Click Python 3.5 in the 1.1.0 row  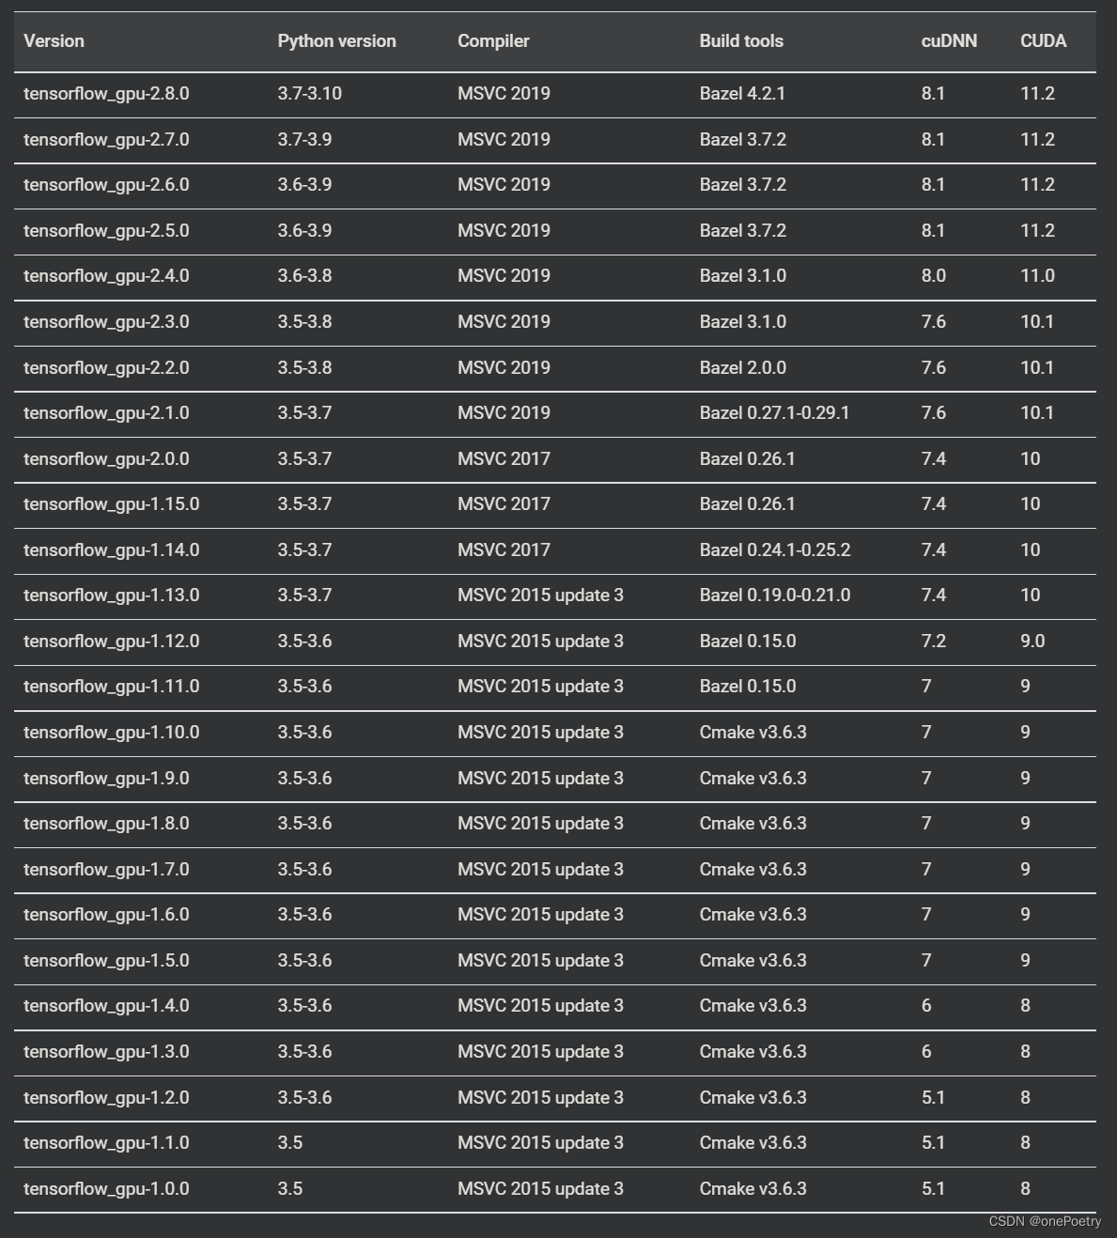tap(290, 1143)
